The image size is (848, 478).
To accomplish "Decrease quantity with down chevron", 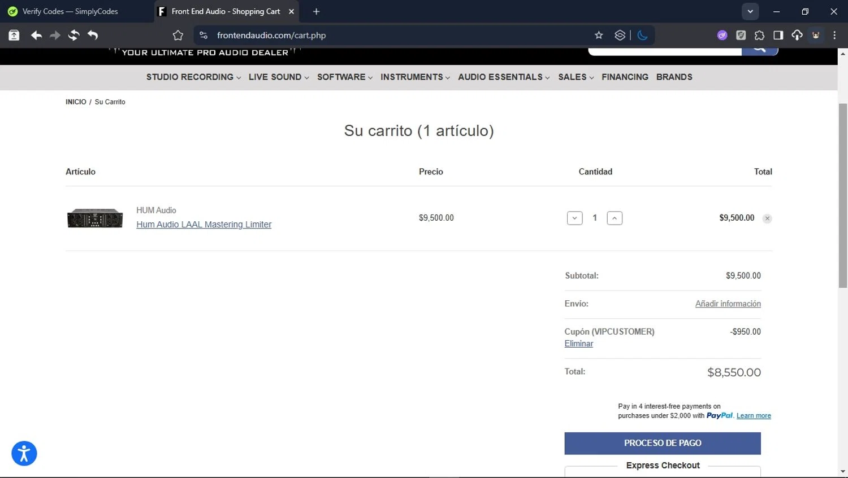I will pos(575,218).
